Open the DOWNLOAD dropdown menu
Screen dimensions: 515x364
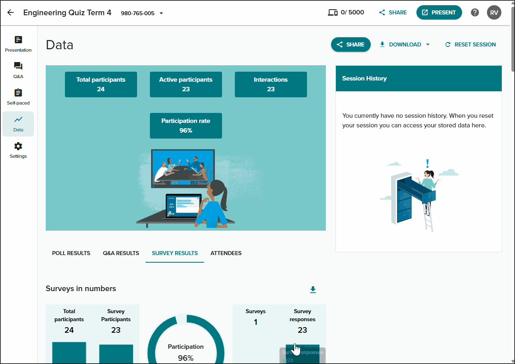pyautogui.click(x=405, y=44)
